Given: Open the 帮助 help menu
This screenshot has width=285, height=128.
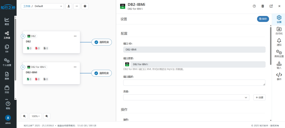Looking at the screenshot, I should pyautogui.click(x=8, y=105).
